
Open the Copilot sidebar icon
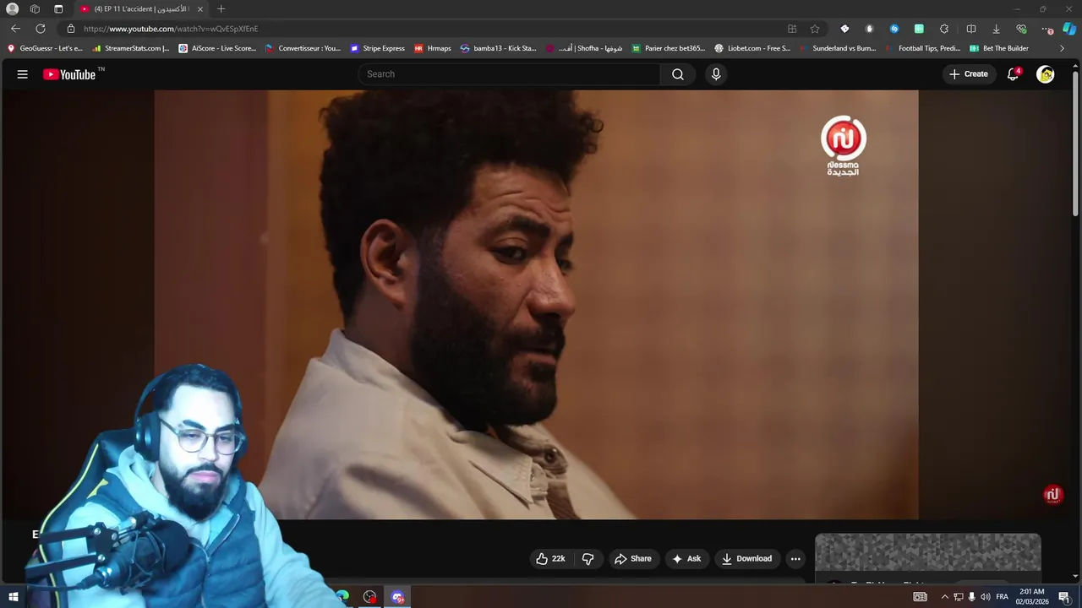pos(1068,28)
